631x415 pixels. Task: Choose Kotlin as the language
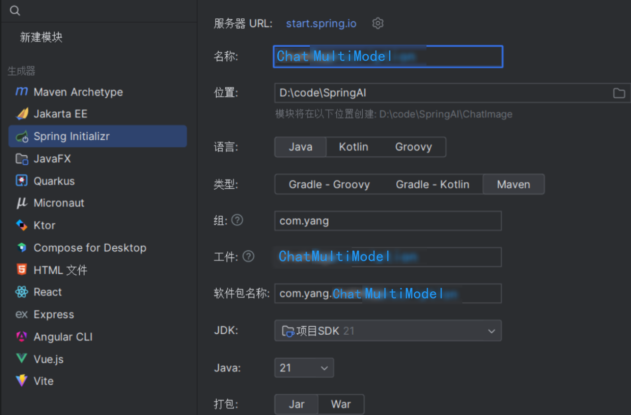pos(353,147)
